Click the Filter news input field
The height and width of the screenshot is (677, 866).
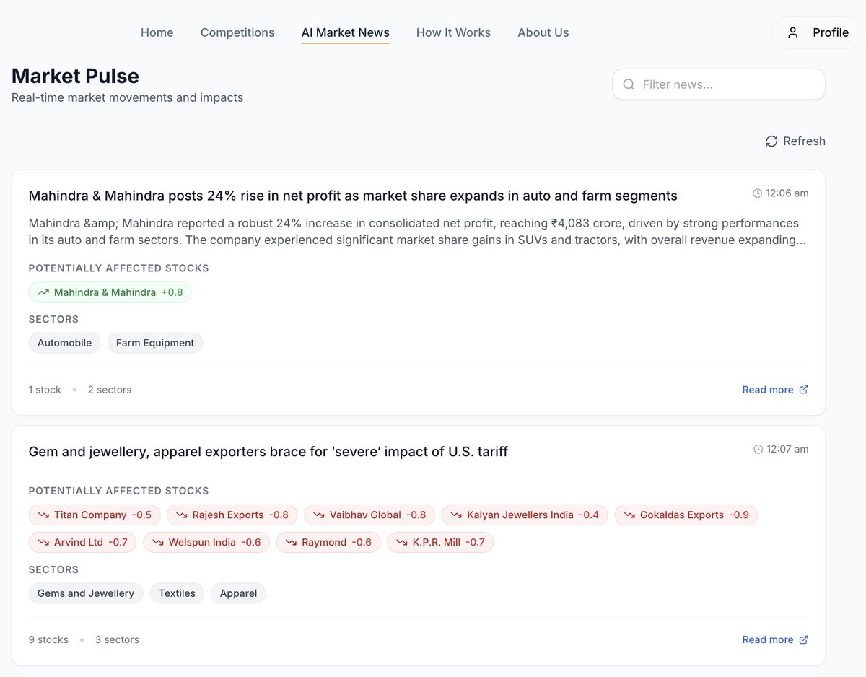(x=718, y=84)
